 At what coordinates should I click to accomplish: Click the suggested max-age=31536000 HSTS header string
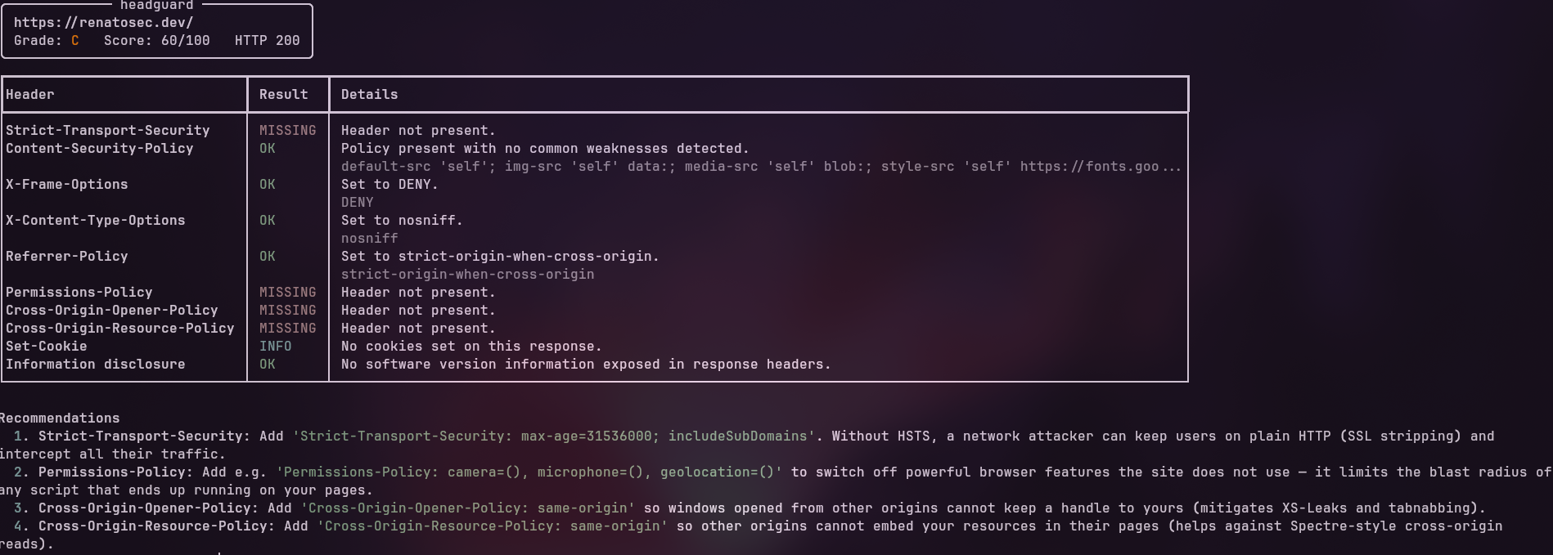(554, 436)
